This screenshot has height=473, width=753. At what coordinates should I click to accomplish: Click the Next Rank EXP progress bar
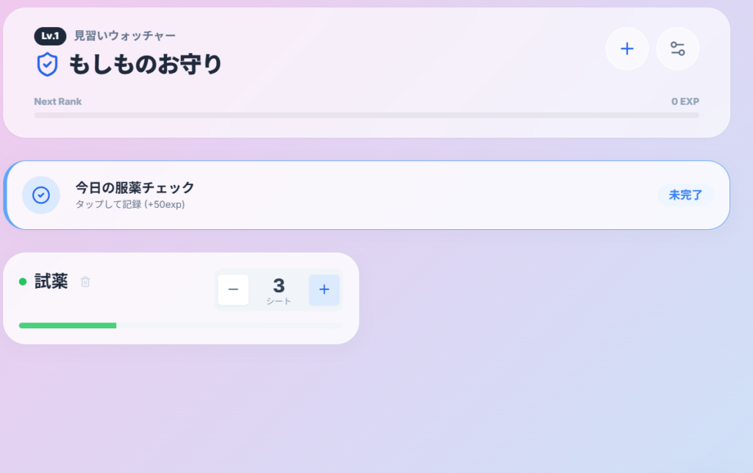coord(366,115)
